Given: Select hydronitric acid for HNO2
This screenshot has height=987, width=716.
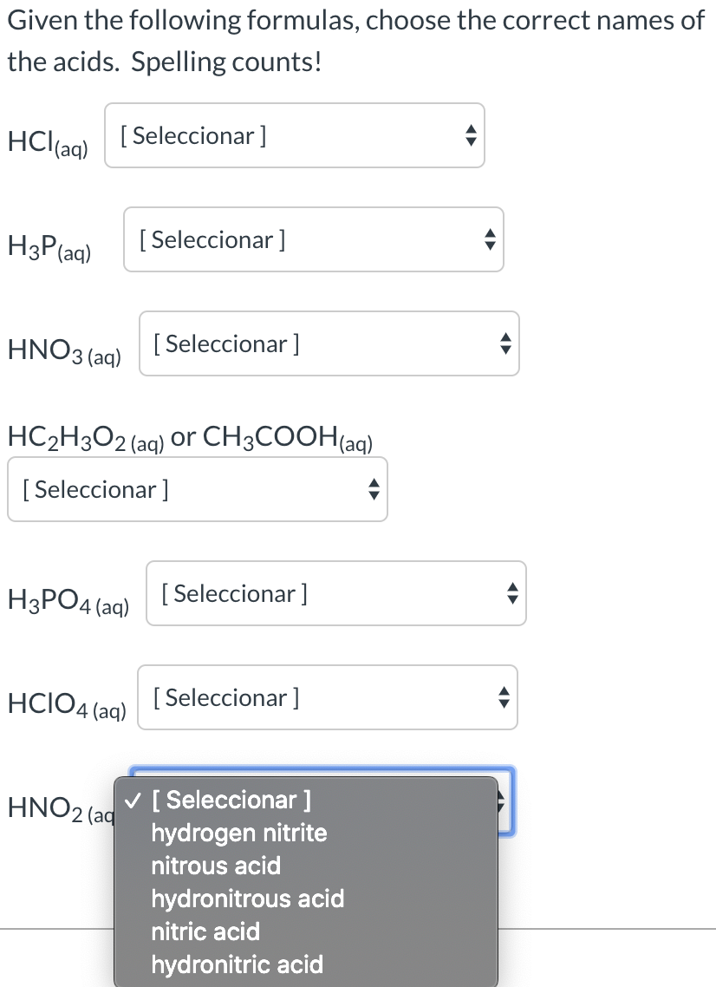Looking at the screenshot, I should click(237, 964).
